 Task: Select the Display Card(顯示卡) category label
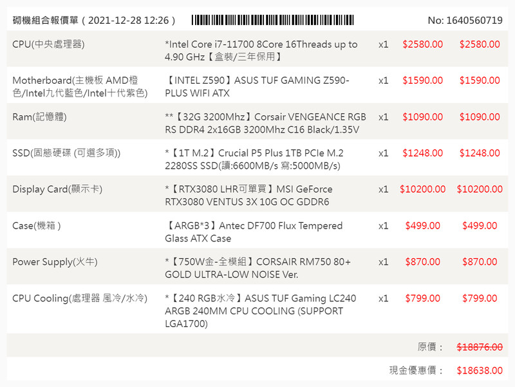point(57,189)
